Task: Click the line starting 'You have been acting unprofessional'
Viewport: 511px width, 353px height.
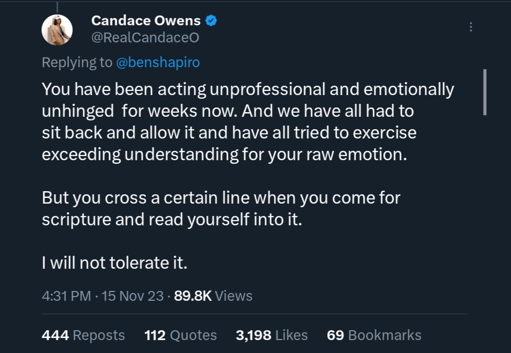Action: tap(247, 89)
